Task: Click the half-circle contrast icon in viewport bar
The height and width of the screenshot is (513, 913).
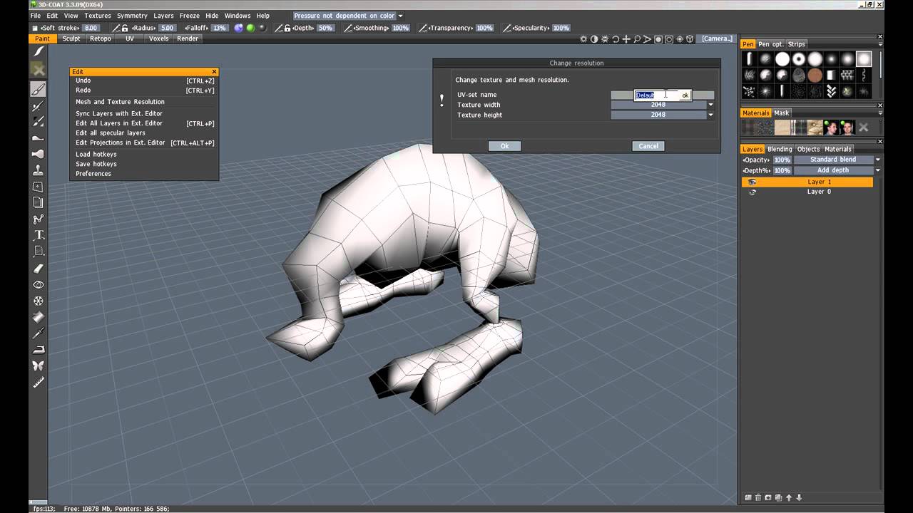Action: 594,39
